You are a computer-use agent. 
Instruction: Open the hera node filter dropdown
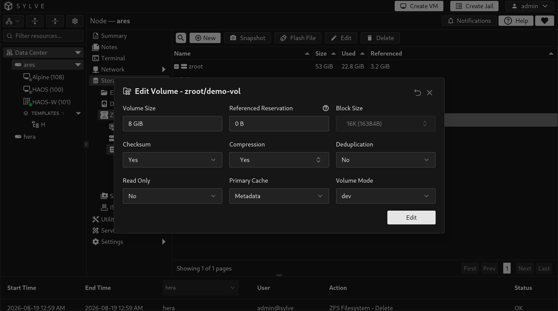201,288
